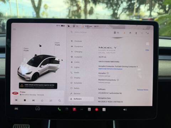Tap Open Trunk on car view
The width and height of the screenshot is (171, 128).
(57, 44)
